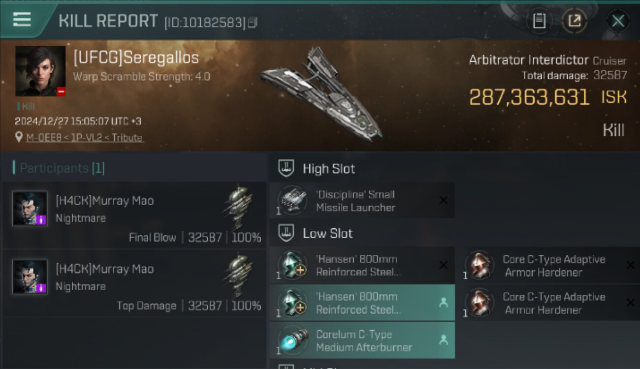Viewport: 640px width, 369px height.
Task: Click the Corelum C-Type Medium Afterburner icon
Action: click(x=292, y=340)
